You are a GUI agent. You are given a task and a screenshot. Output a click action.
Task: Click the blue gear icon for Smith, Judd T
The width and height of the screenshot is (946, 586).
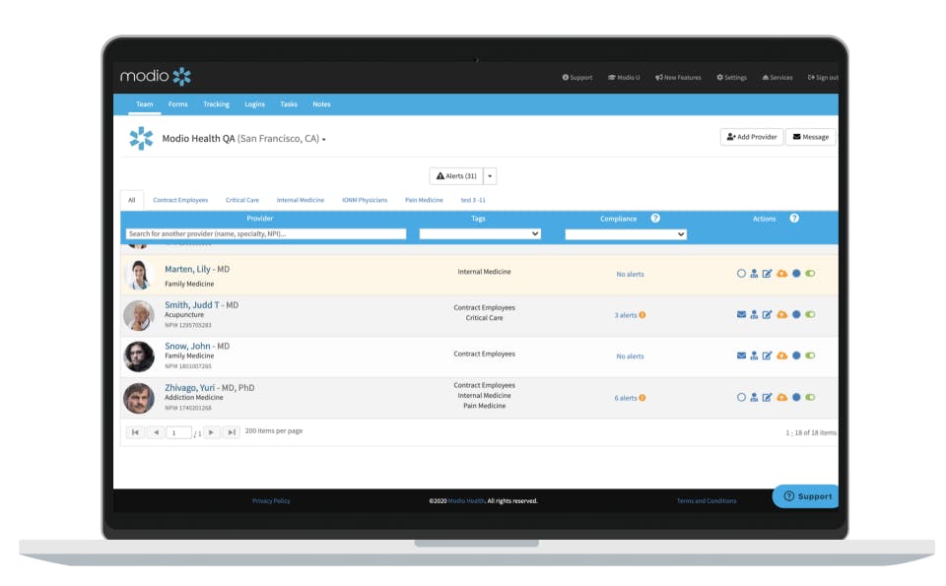click(x=797, y=312)
